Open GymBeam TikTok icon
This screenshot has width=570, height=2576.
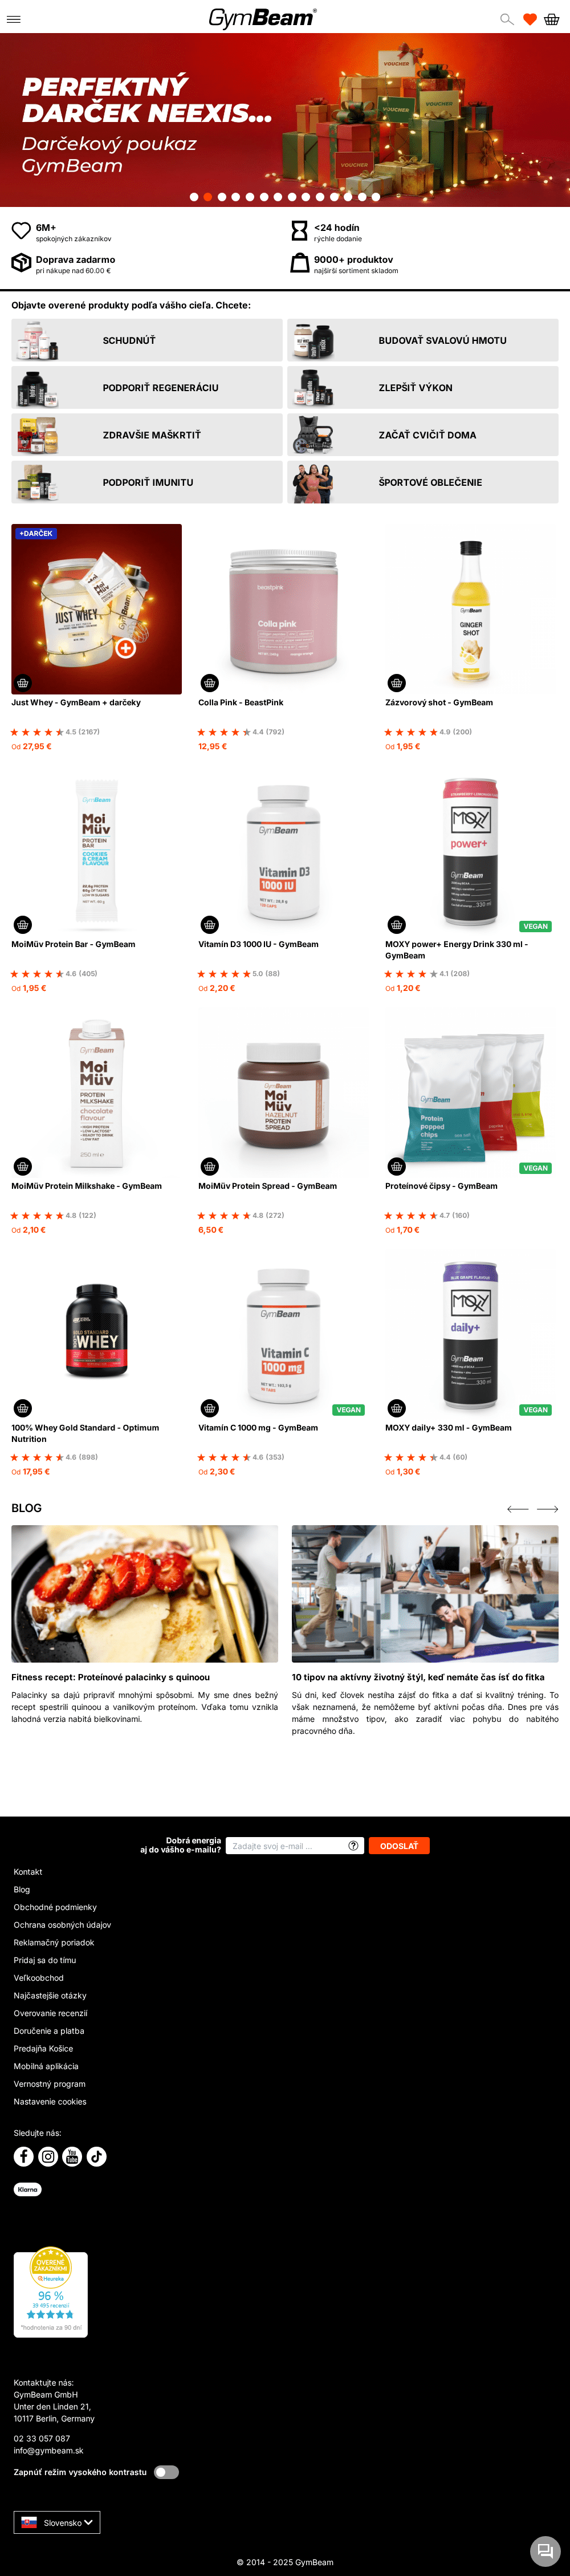96,2156
